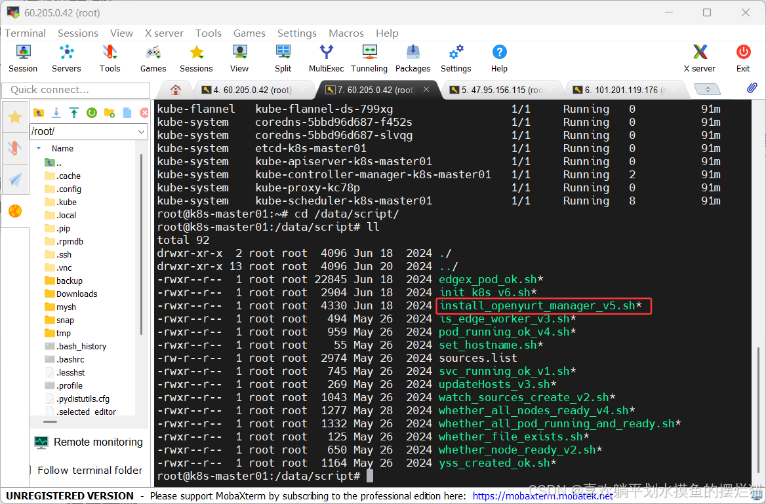Viewport: 766px width, 504px height.
Task: Click the SFTP download arrow icon
Action: 56,113
